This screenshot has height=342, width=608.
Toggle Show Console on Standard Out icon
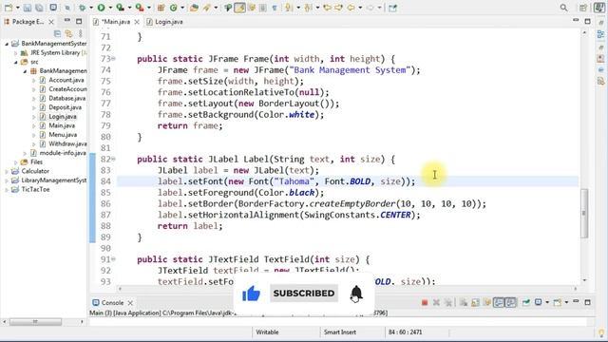pos(499,302)
